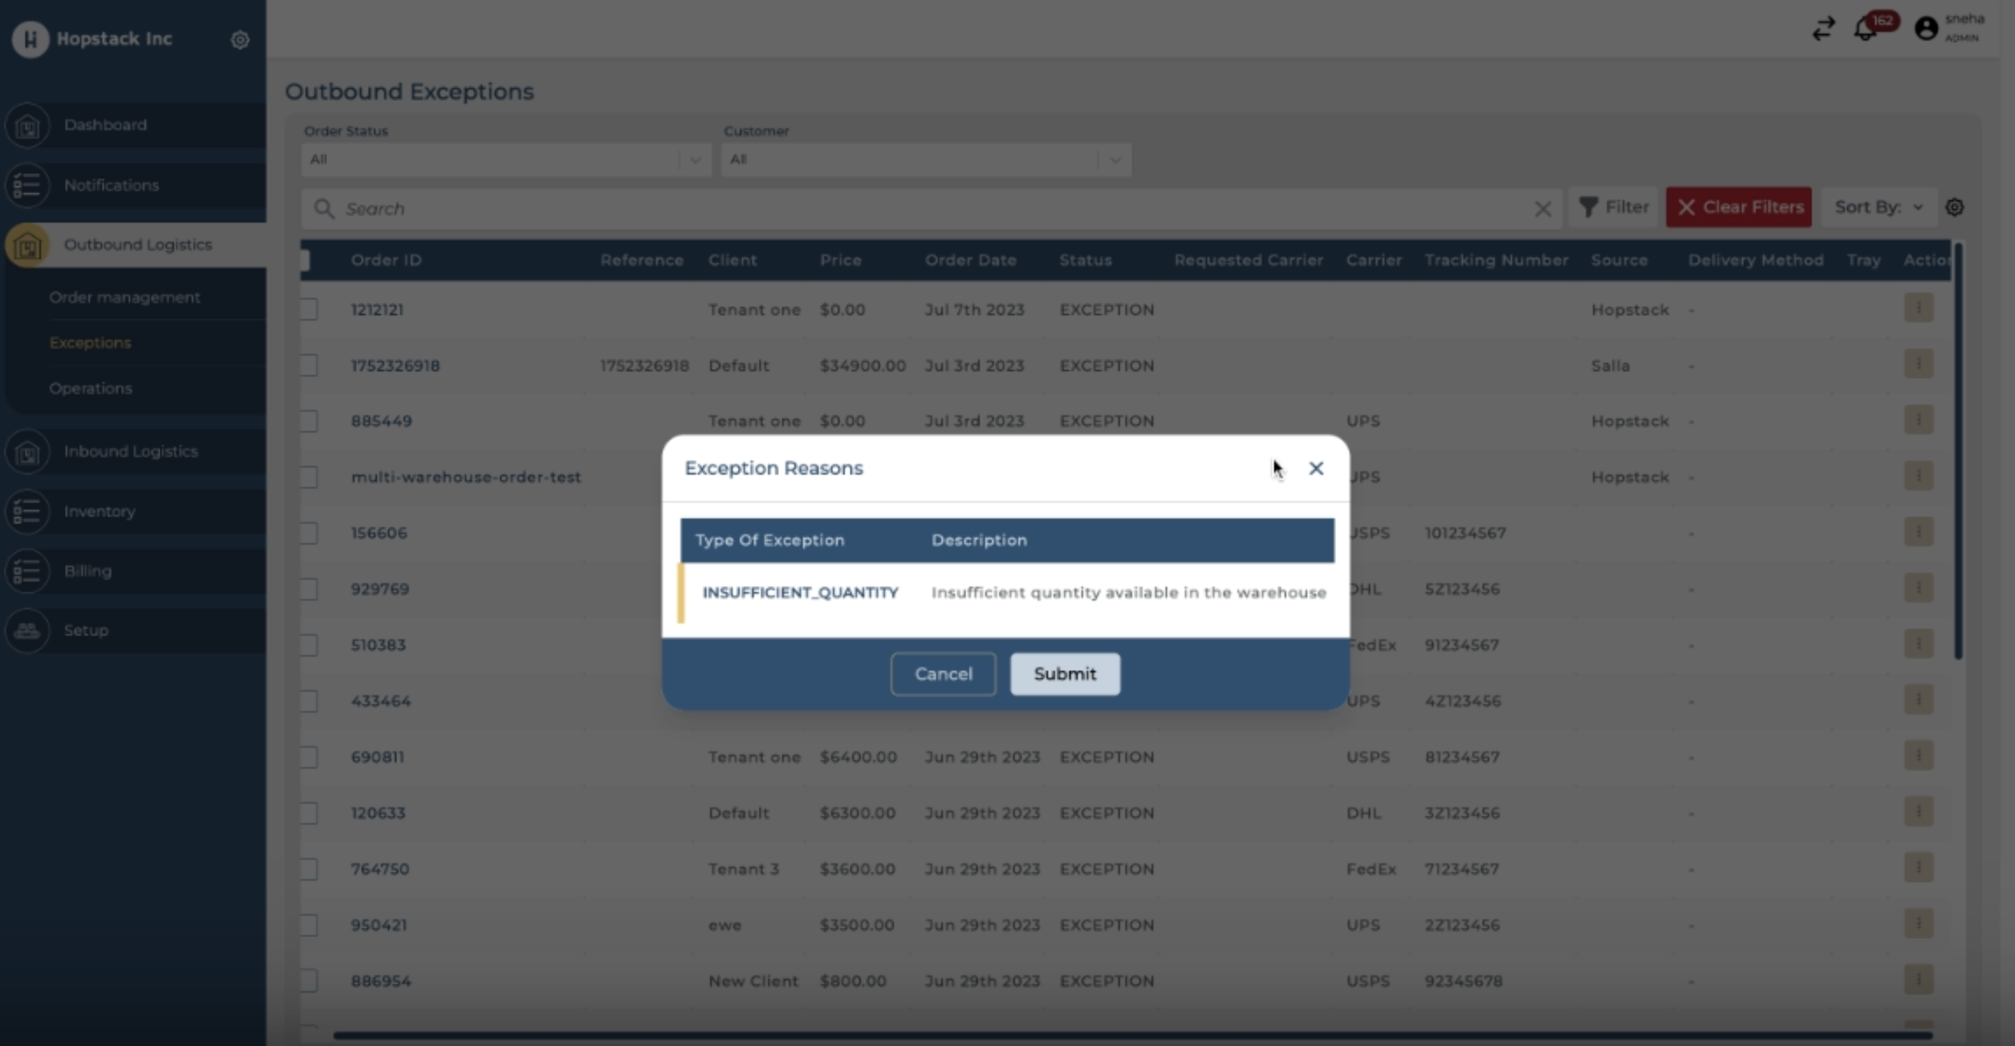Screen dimensions: 2015x1046
Task: Close the Exception Reasons dialog
Action: click(1316, 468)
